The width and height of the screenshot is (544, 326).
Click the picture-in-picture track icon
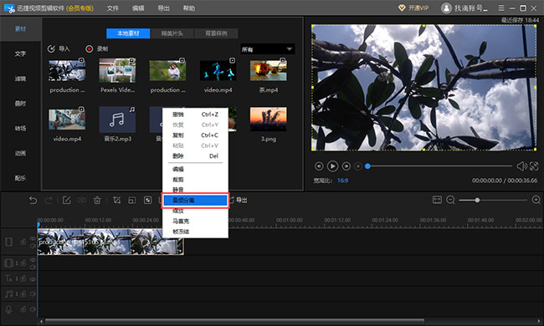click(x=8, y=263)
